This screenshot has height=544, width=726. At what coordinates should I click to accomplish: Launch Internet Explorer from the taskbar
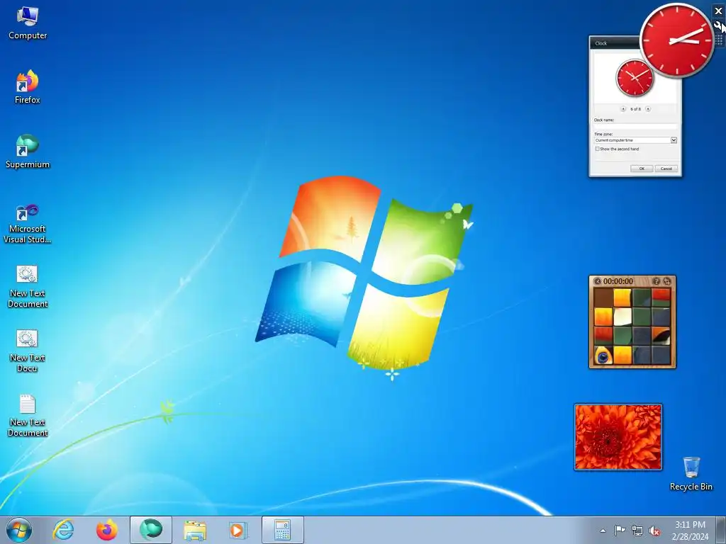coord(63,530)
